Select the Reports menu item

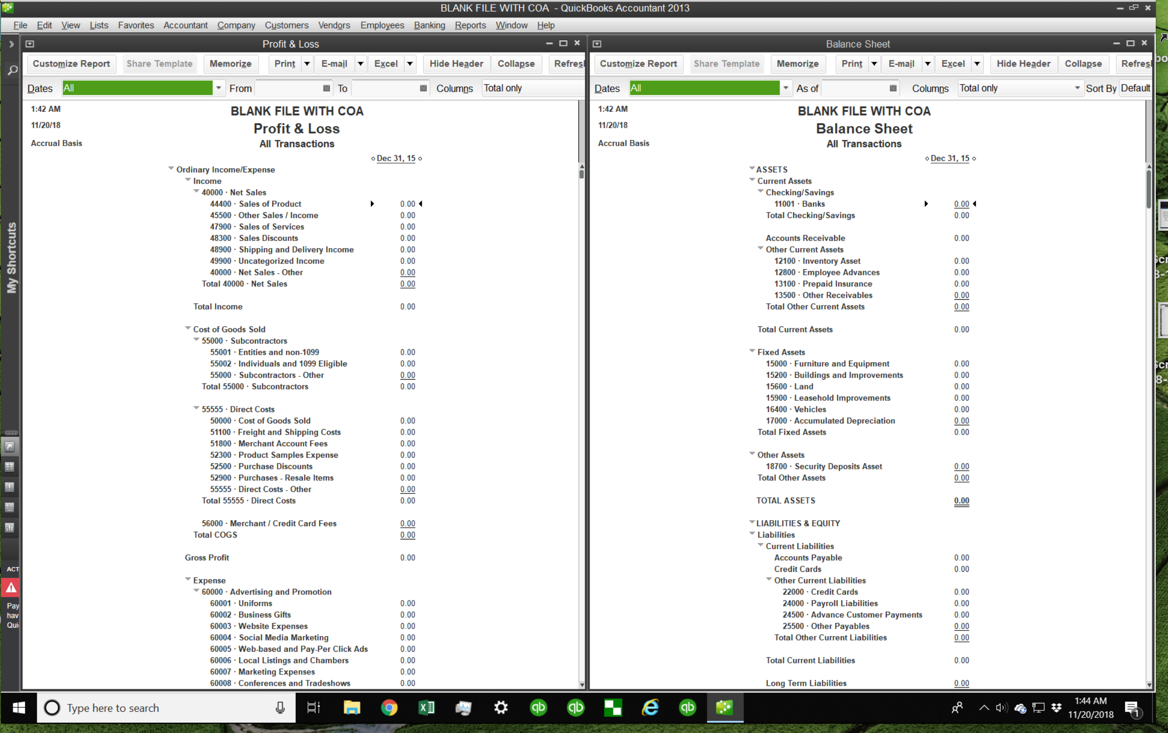coord(471,25)
